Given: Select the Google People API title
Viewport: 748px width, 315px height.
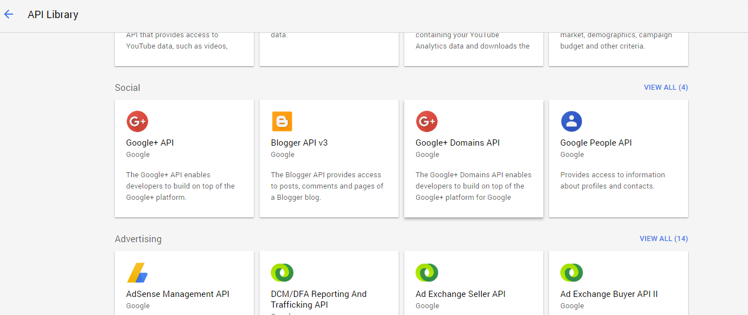Looking at the screenshot, I should pos(596,143).
